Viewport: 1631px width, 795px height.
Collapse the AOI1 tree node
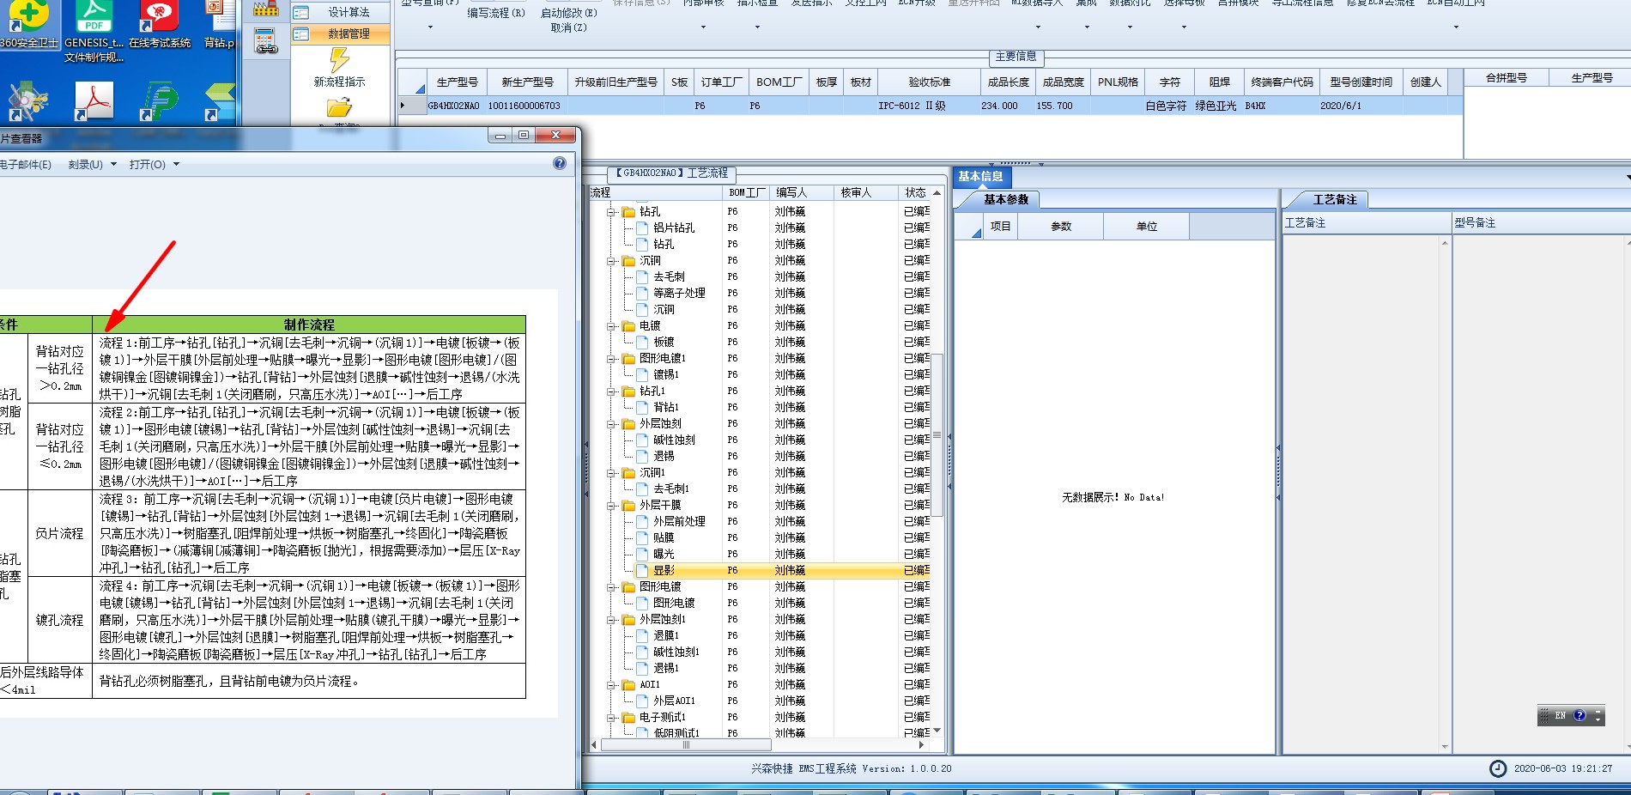click(x=612, y=685)
